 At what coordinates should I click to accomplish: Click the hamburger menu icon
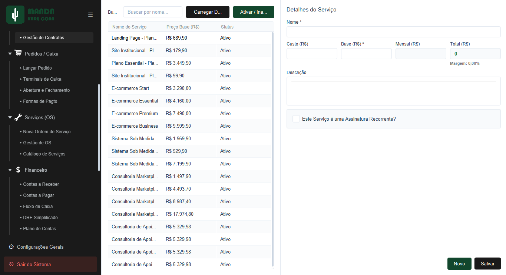pos(90,15)
